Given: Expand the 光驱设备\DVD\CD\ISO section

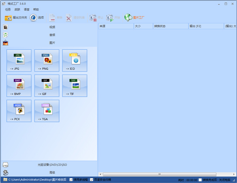Looking at the screenshot, I should pyautogui.click(x=52, y=165).
